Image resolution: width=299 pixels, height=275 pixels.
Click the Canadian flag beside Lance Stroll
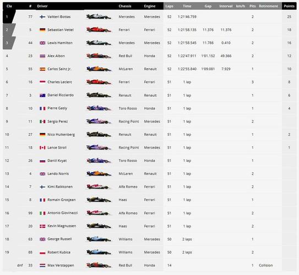click(42, 147)
